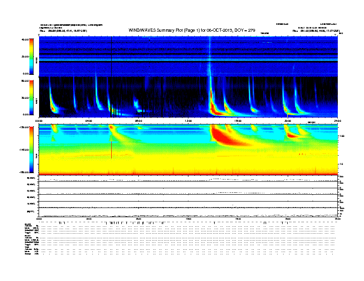Click the Re= 250.95 position text at upper left
Viewport: 364px width, 281px height.
(63, 31)
